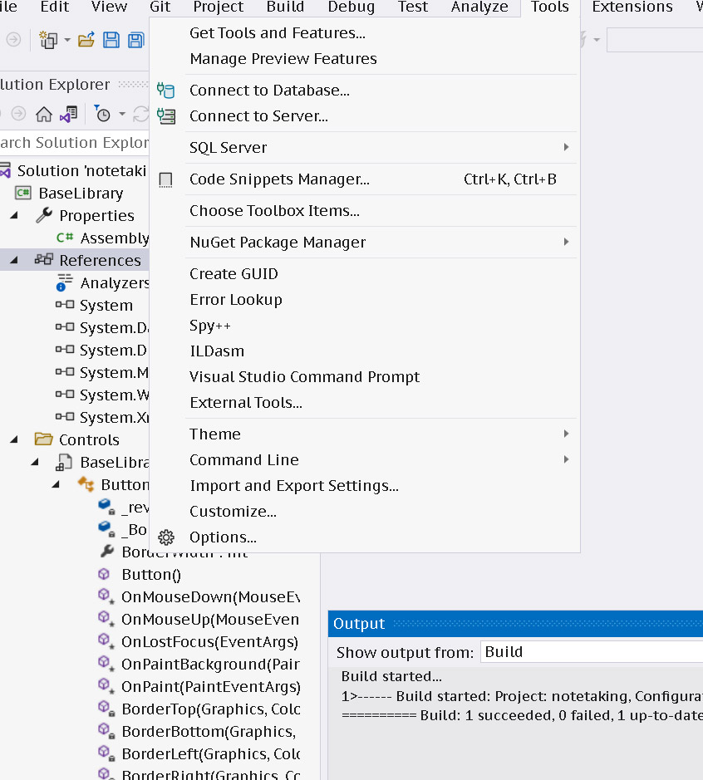Collapse the Controls folder node
This screenshot has width=703, height=780.
click(x=14, y=439)
